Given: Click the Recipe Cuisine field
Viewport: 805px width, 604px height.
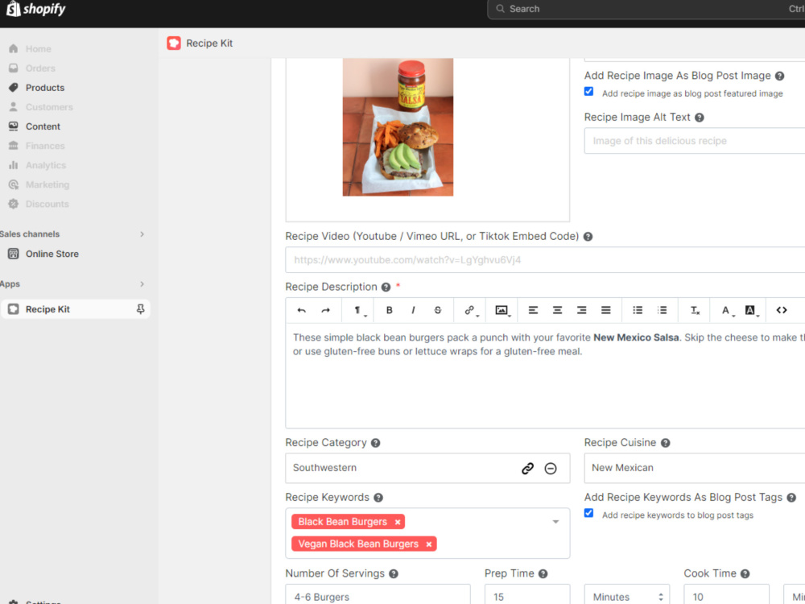Looking at the screenshot, I should [695, 468].
